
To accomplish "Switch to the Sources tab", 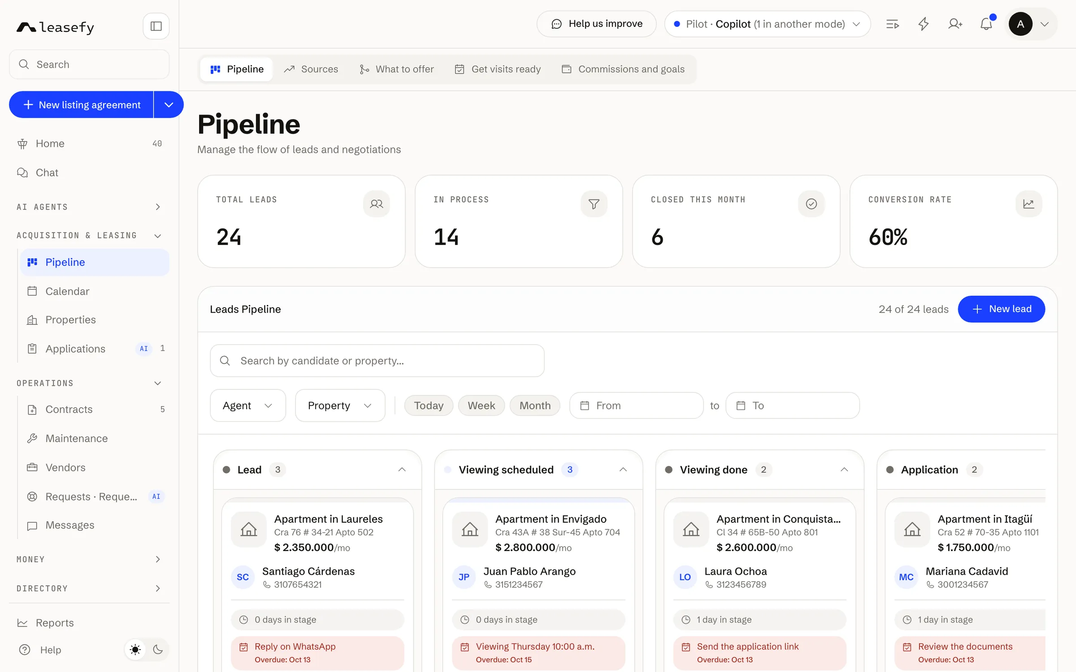I will [311, 69].
